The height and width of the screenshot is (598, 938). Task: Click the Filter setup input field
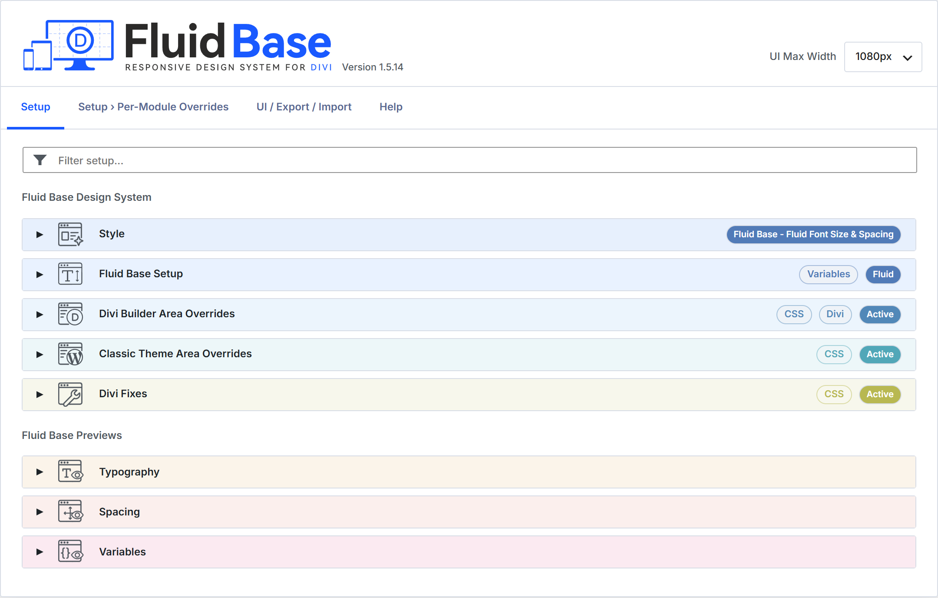(x=469, y=160)
